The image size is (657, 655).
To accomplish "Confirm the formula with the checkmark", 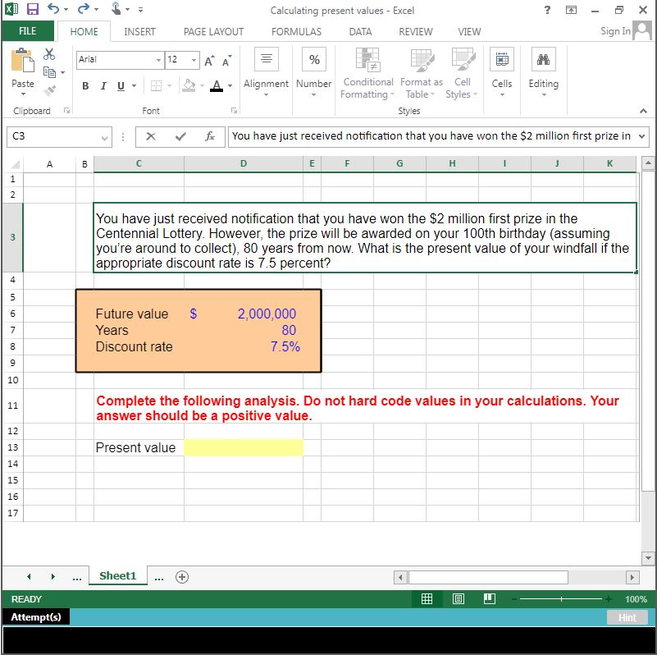I will tap(182, 137).
